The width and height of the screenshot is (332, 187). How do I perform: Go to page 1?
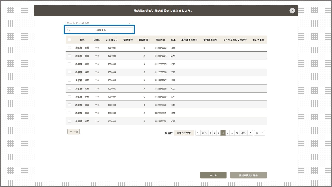pos(210,133)
